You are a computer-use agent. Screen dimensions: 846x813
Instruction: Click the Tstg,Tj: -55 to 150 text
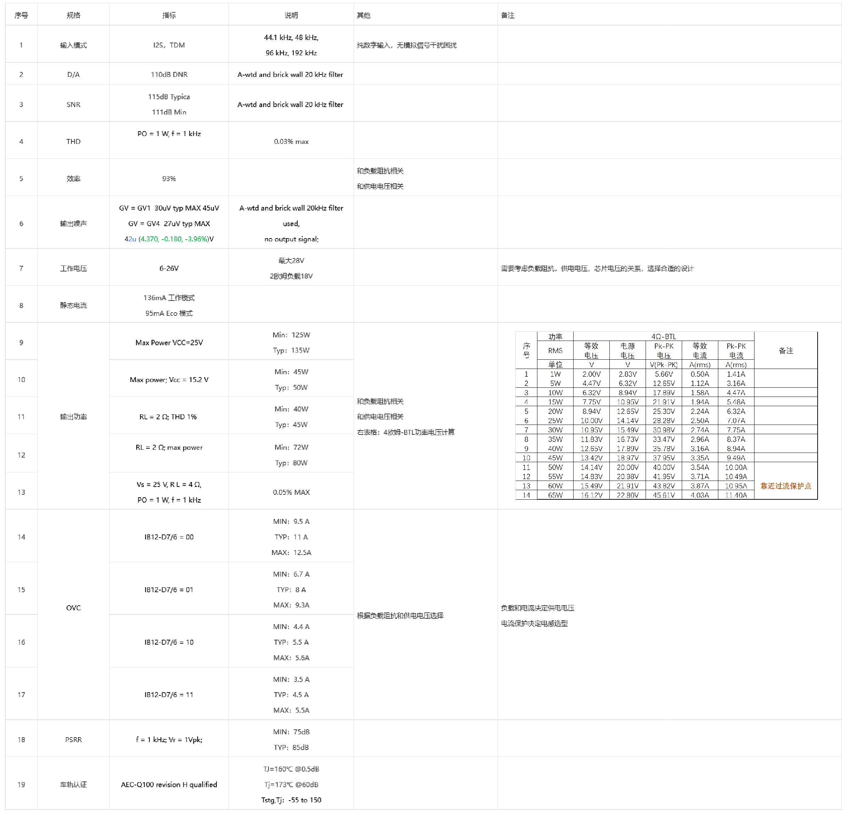pos(291,800)
